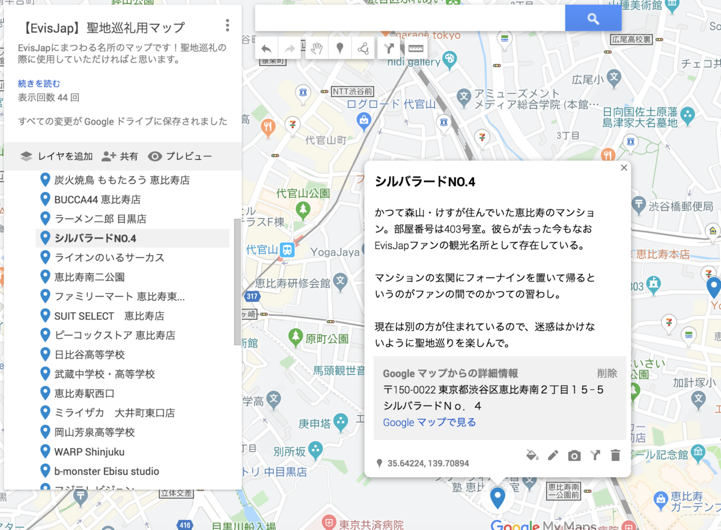This screenshot has height=530, width=721.
Task: Click the 渋谷橋郵便局 post office marker
Action: pyautogui.click(x=639, y=204)
